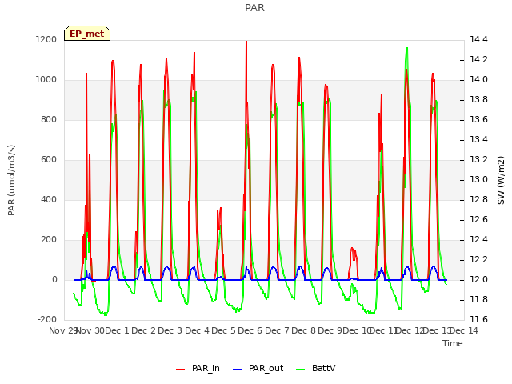This screenshot has height=384, width=512.
Task: Click the Time axis label
Action: 453,343
